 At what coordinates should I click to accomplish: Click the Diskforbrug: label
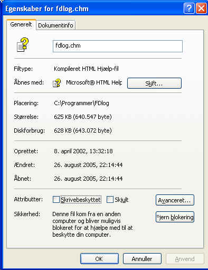[29, 131]
